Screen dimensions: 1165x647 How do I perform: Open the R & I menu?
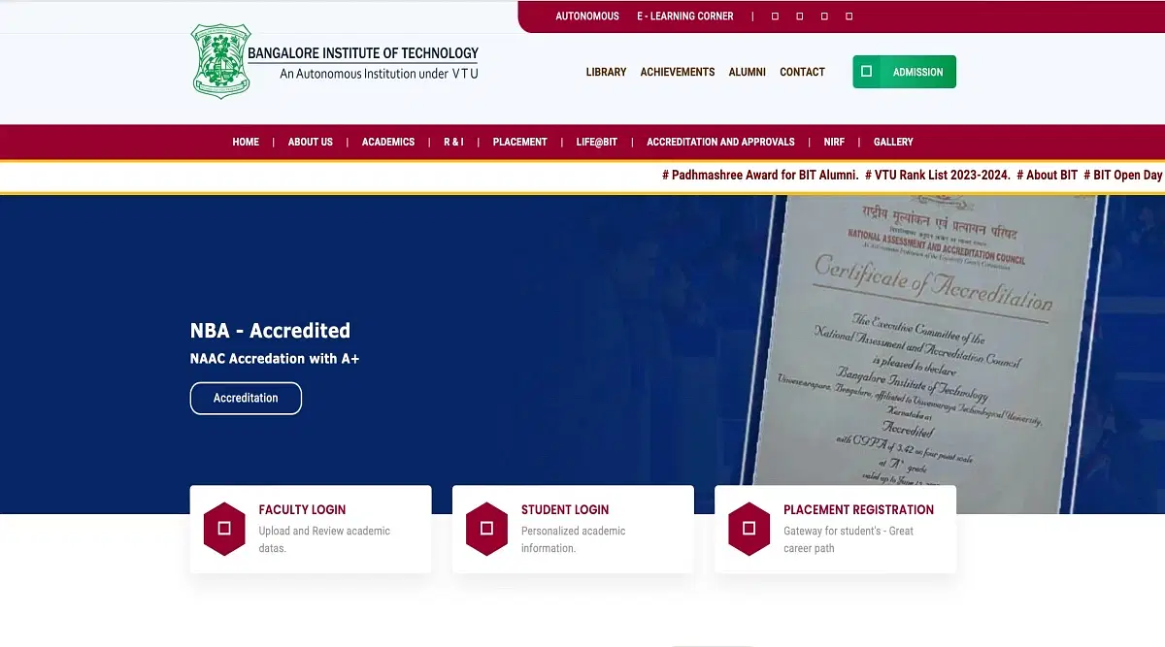click(x=453, y=142)
